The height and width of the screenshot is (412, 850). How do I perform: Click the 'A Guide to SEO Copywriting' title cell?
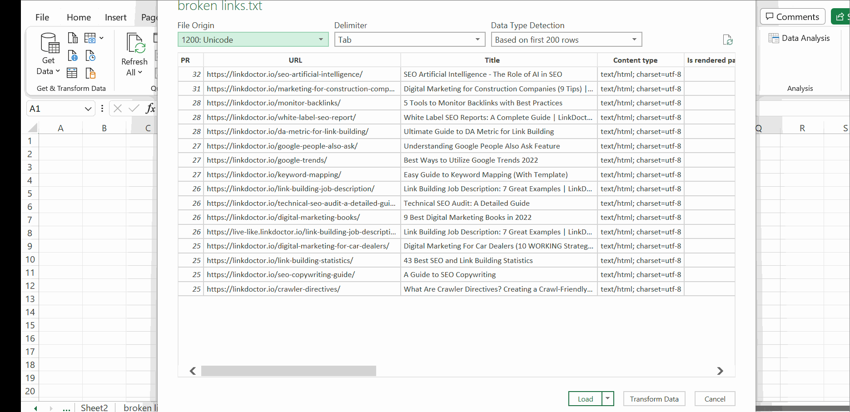pyautogui.click(x=499, y=274)
